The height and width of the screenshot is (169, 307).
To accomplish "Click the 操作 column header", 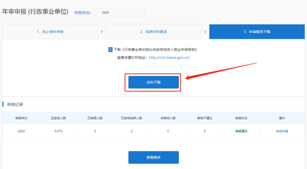I will (x=282, y=118).
